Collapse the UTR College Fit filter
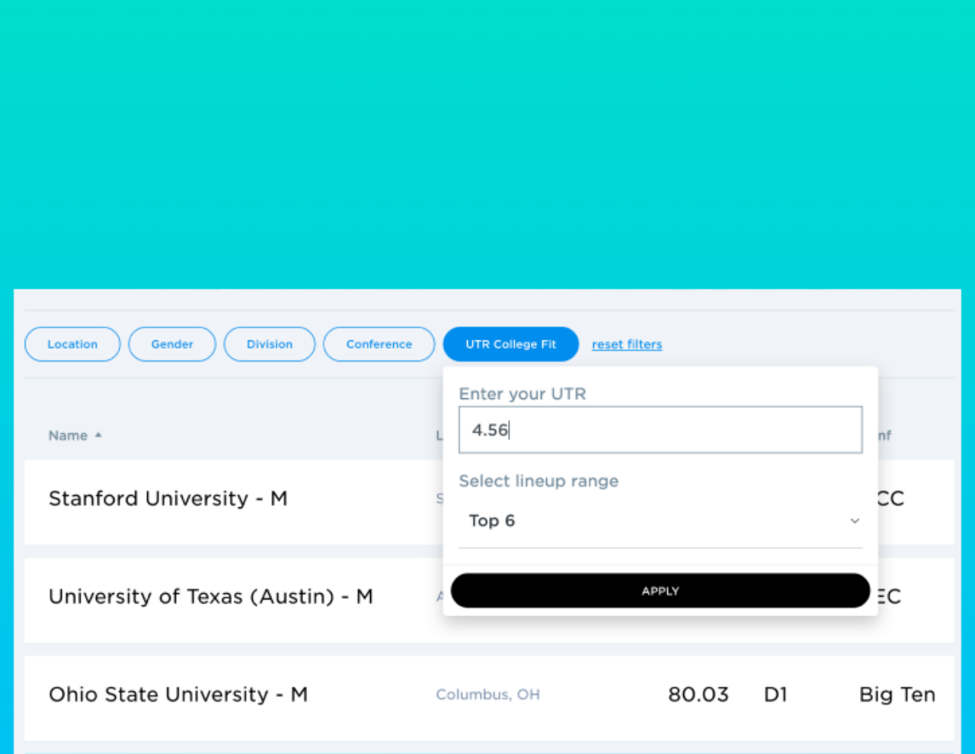Image resolution: width=975 pixels, height=754 pixels. click(510, 344)
